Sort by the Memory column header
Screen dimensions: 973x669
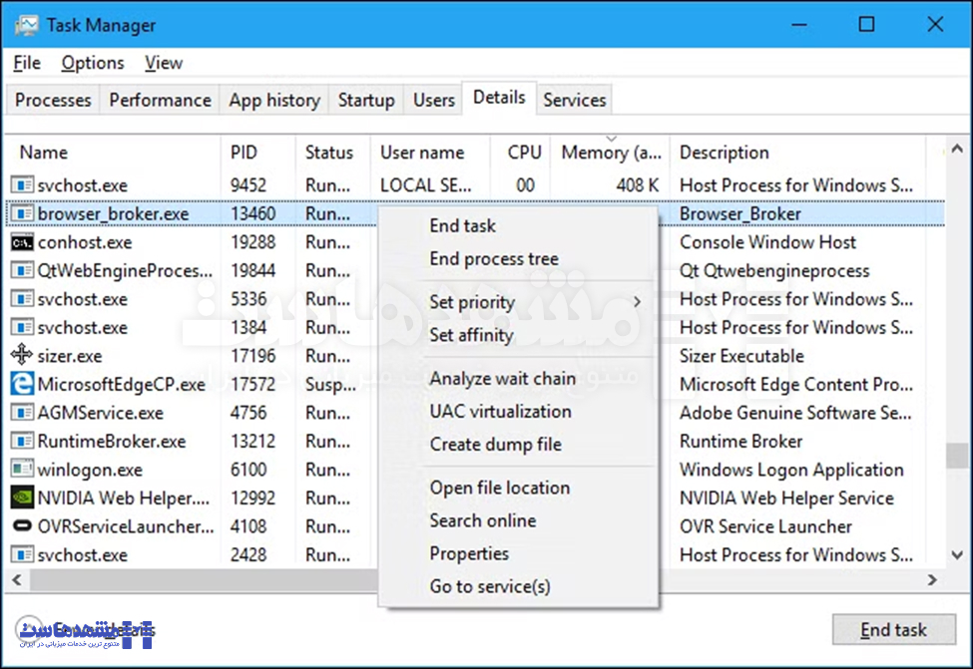point(611,153)
